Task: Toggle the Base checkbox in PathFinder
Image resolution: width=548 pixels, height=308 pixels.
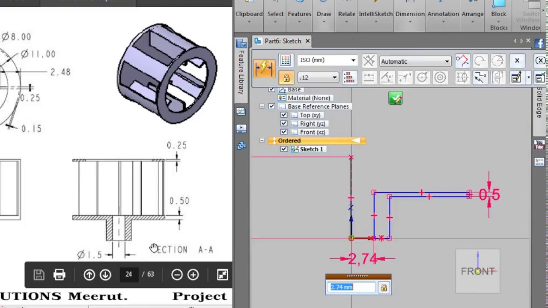Action: click(x=271, y=89)
